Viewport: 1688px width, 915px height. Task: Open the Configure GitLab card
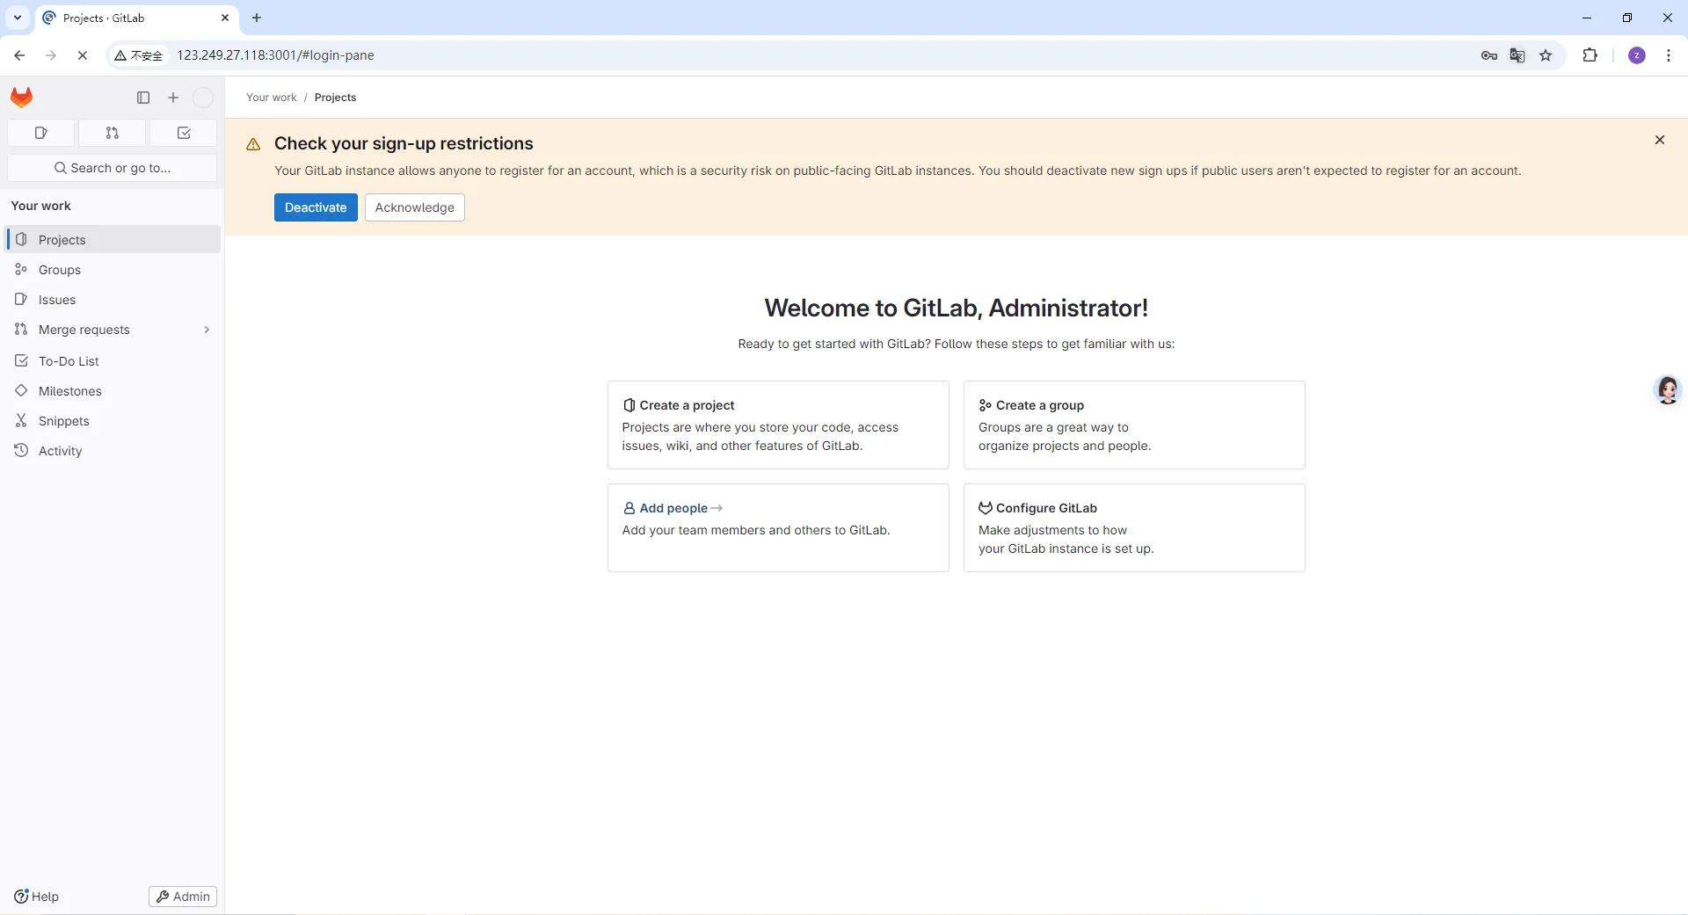(1134, 527)
